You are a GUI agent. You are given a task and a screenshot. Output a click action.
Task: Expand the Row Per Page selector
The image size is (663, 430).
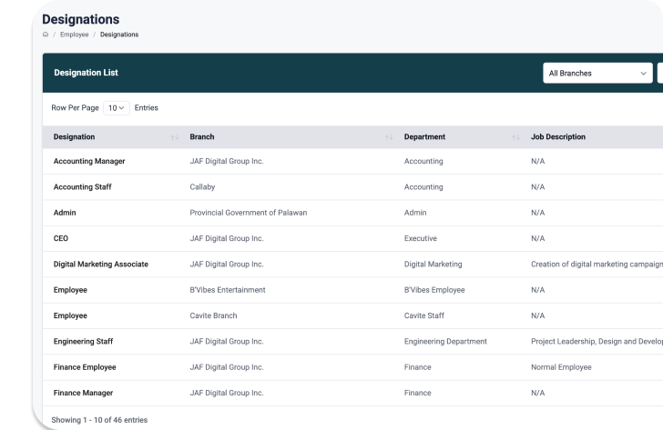coord(117,107)
